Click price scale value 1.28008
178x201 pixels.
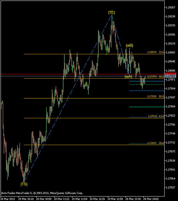[170, 70]
